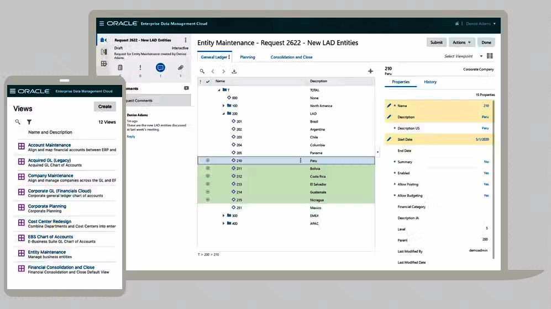Click the request comments speech bubble icon

coord(160,67)
